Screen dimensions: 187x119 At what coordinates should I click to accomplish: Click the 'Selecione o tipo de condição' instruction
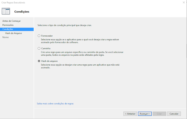pyautogui.click(x=65, y=25)
